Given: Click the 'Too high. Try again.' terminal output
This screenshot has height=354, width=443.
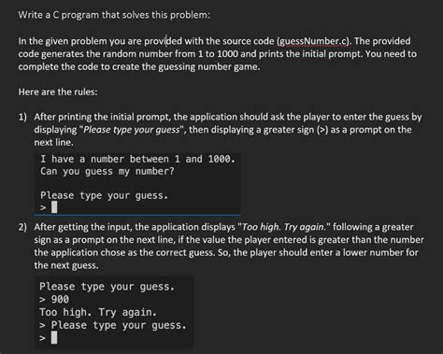Looking at the screenshot, I should tap(98, 312).
